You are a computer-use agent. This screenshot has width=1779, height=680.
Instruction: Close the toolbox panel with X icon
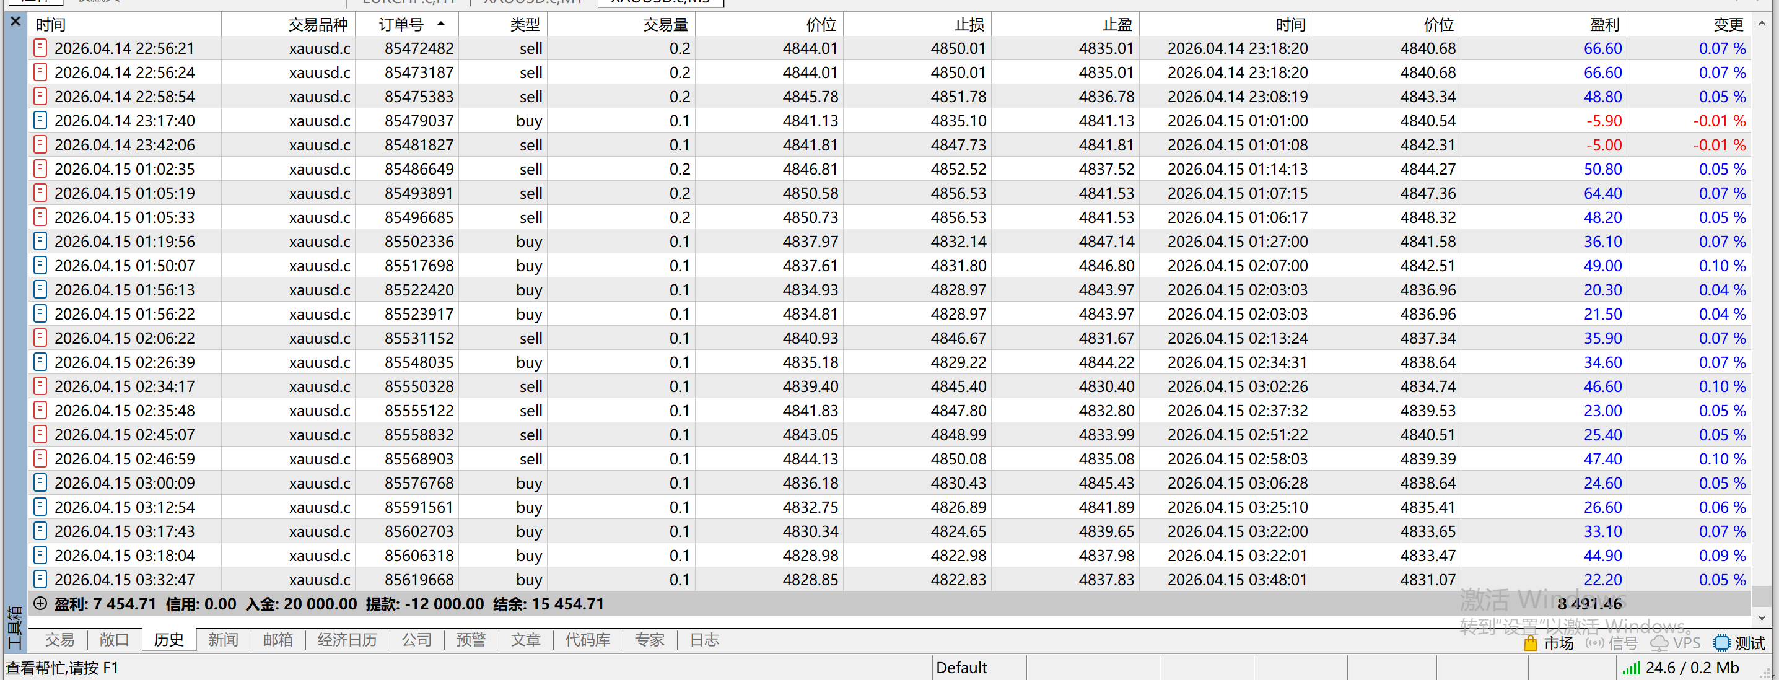tap(15, 22)
